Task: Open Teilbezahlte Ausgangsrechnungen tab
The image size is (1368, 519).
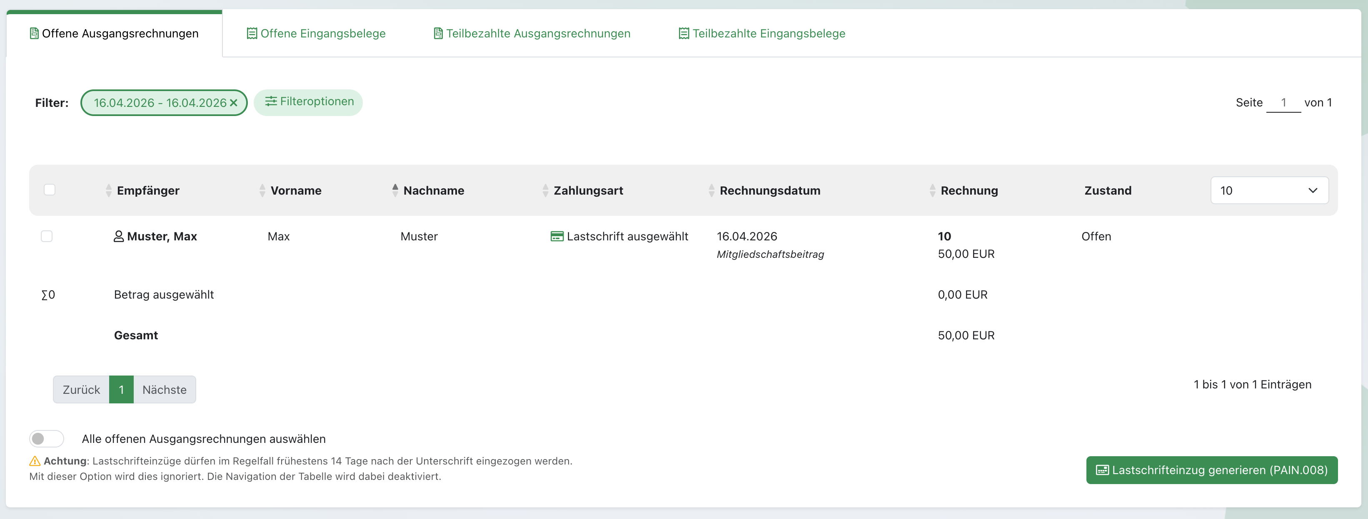Action: (x=532, y=33)
